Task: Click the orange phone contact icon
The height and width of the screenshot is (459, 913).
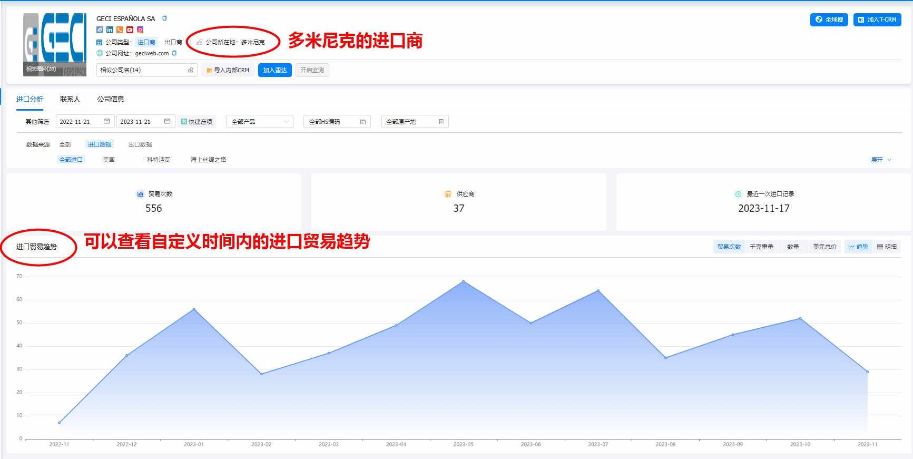Action: [x=120, y=30]
